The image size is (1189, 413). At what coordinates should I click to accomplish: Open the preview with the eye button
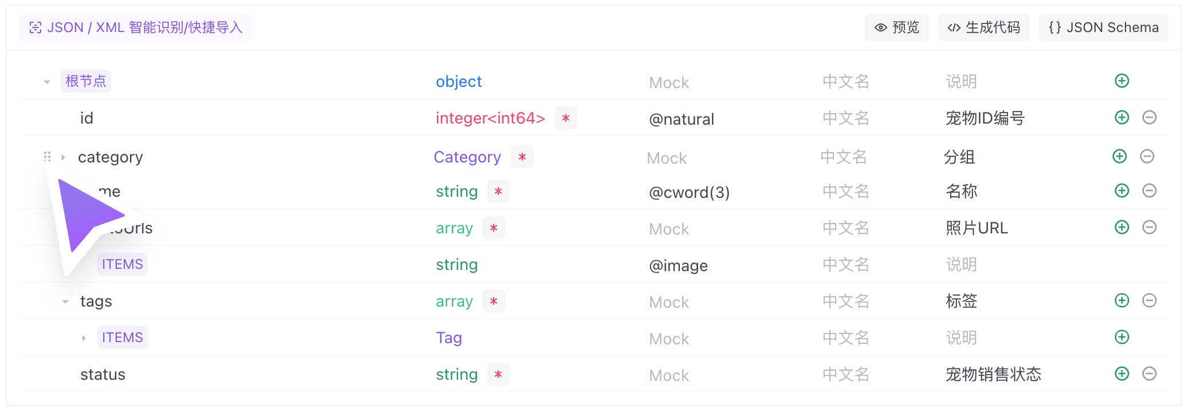(x=896, y=27)
